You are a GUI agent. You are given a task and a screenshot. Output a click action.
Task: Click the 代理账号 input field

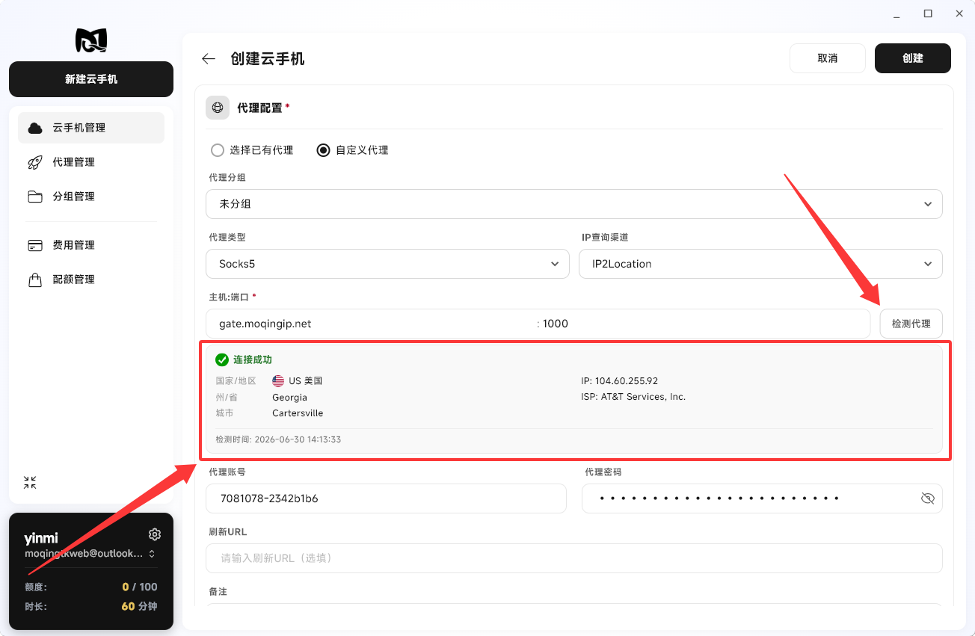coord(386,498)
